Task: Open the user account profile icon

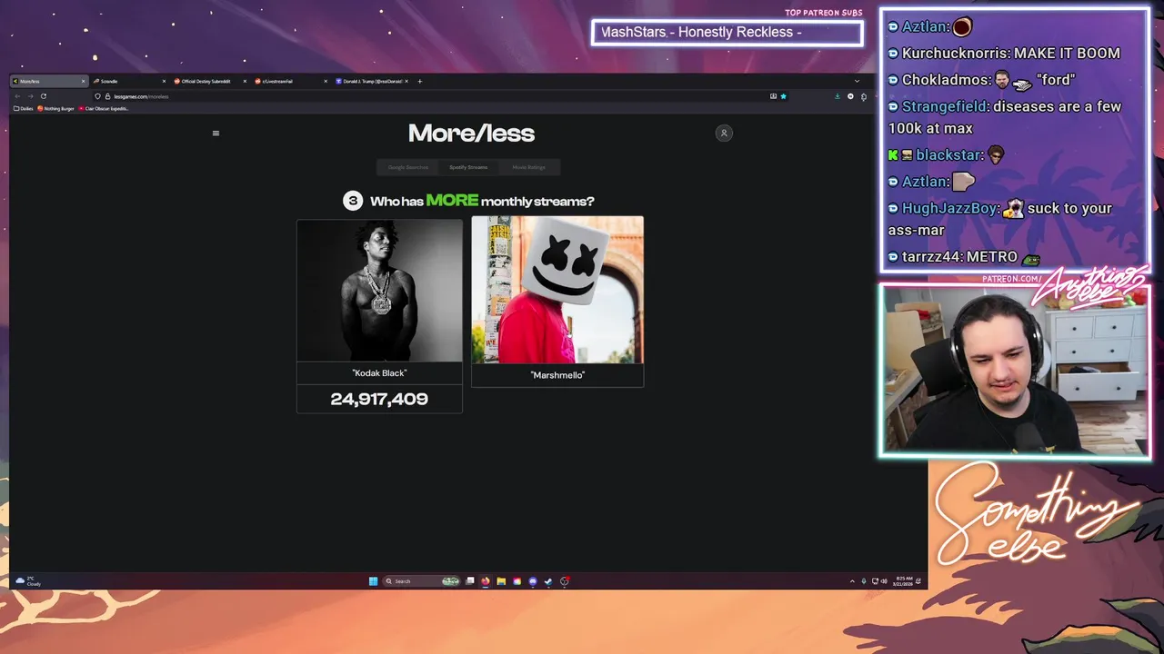Action: pos(724,134)
